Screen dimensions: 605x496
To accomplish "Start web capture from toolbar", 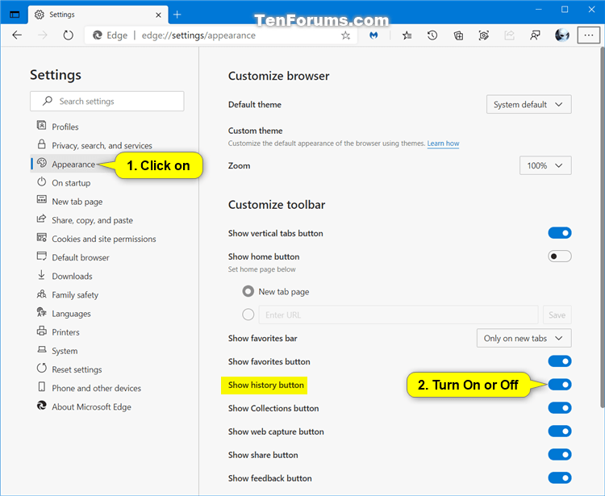I will (484, 35).
